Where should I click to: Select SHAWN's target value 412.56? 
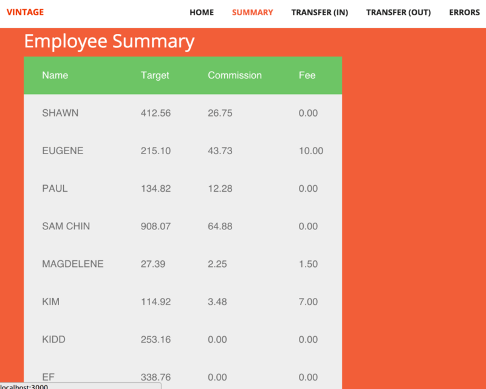(x=156, y=113)
